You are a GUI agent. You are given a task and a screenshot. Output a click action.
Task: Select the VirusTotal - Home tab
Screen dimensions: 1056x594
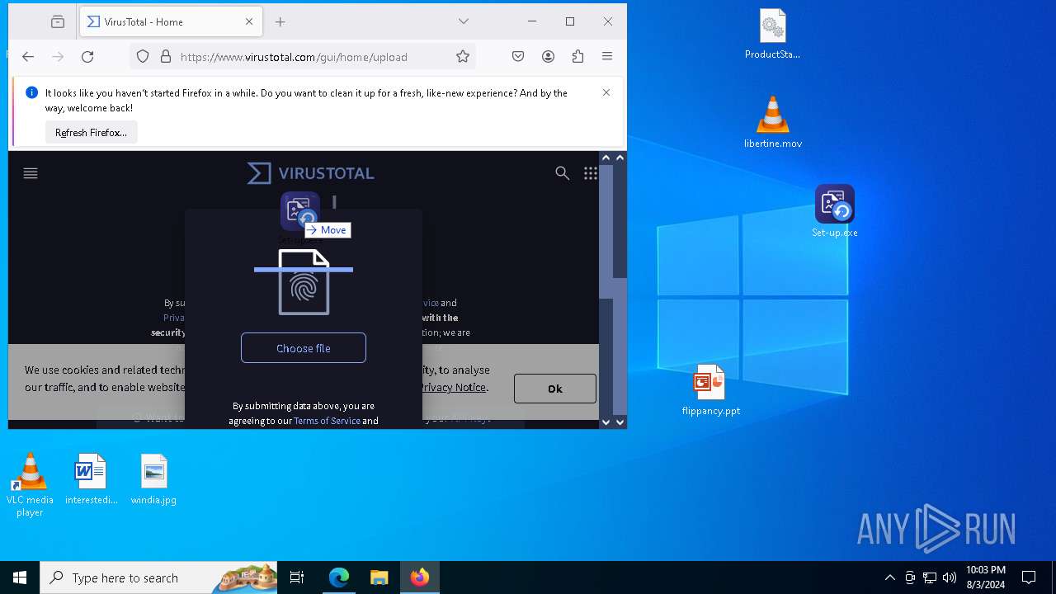171,22
